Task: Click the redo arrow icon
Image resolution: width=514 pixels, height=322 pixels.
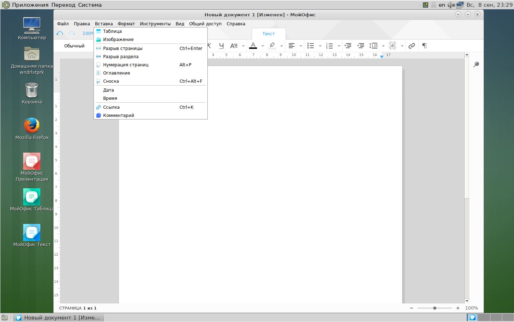Action: (72, 34)
